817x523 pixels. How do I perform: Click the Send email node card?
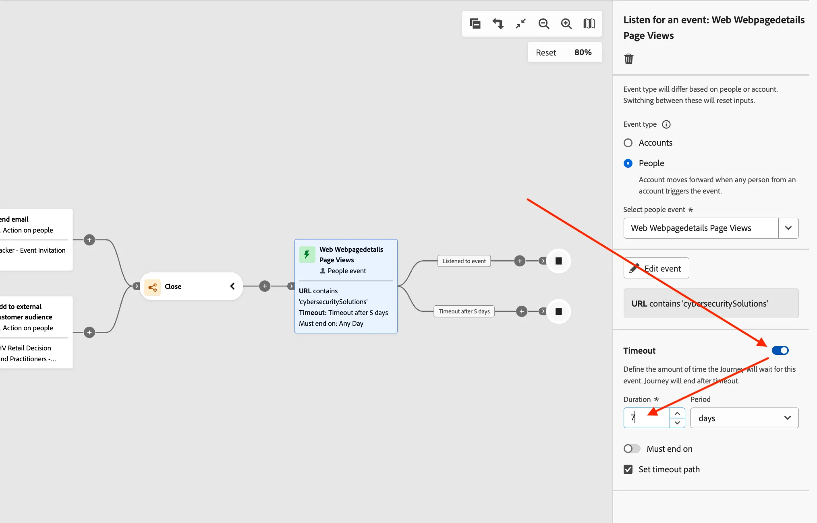tap(35, 240)
